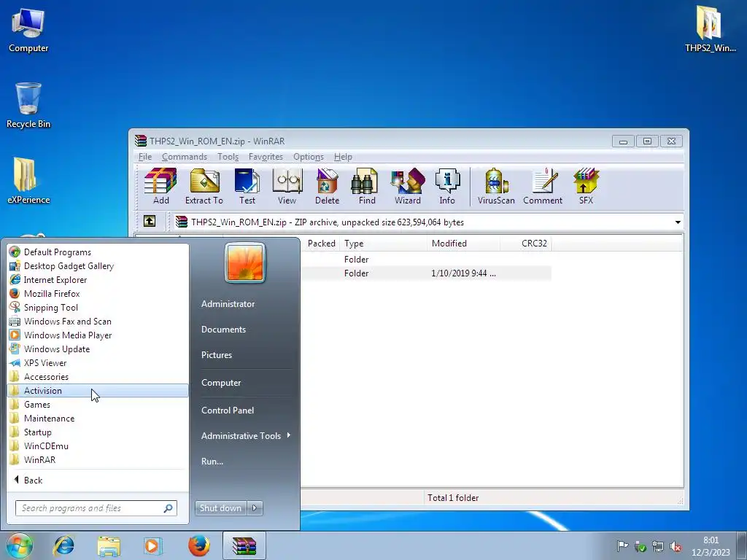Screen dimensions: 747x560
Task: Click the Windows Start orb
Action: (20, 545)
